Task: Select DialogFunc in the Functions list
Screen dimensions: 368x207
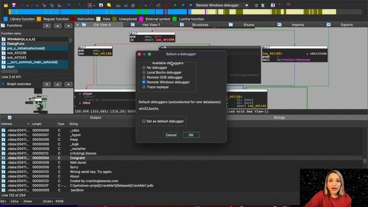Action: point(34,44)
